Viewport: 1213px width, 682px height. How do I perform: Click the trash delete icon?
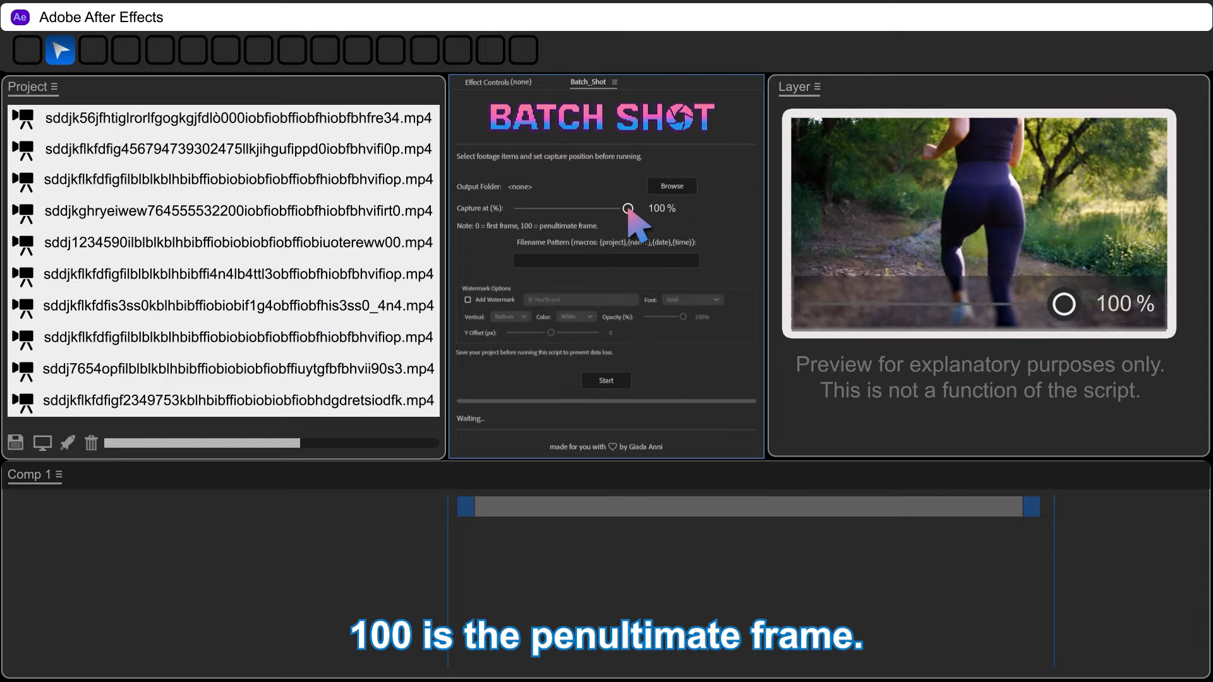pyautogui.click(x=92, y=443)
